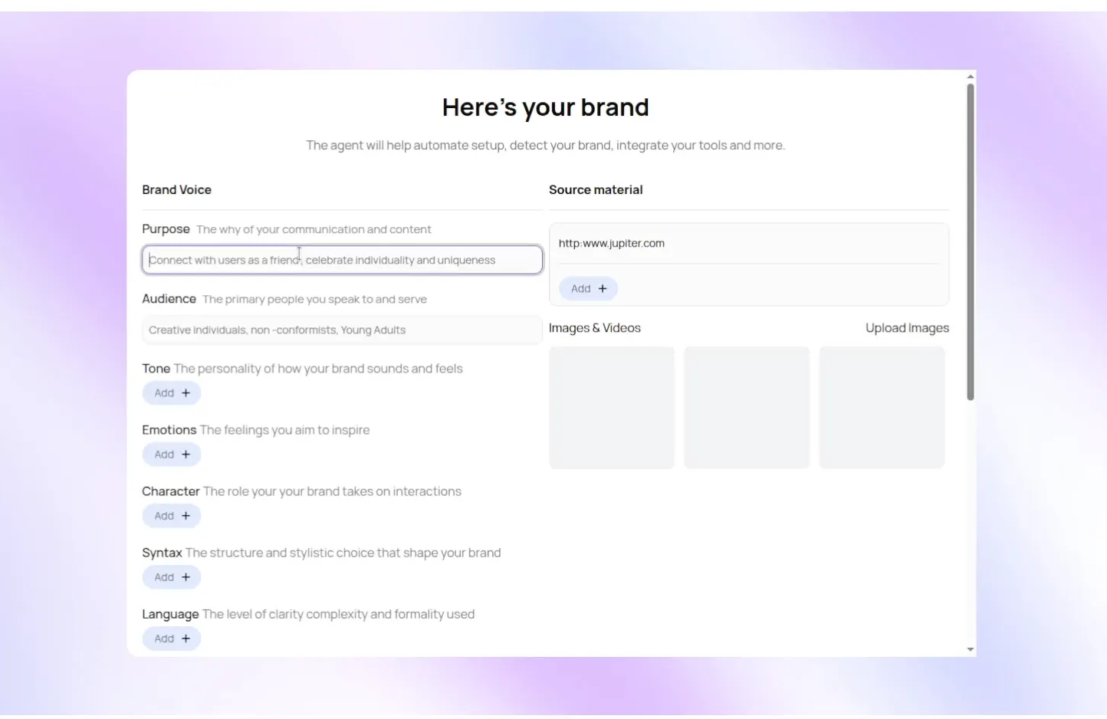Screen dimensions: 1107x719
Task: Click the Add plus icon under Emotions
Action: pyautogui.click(x=184, y=454)
